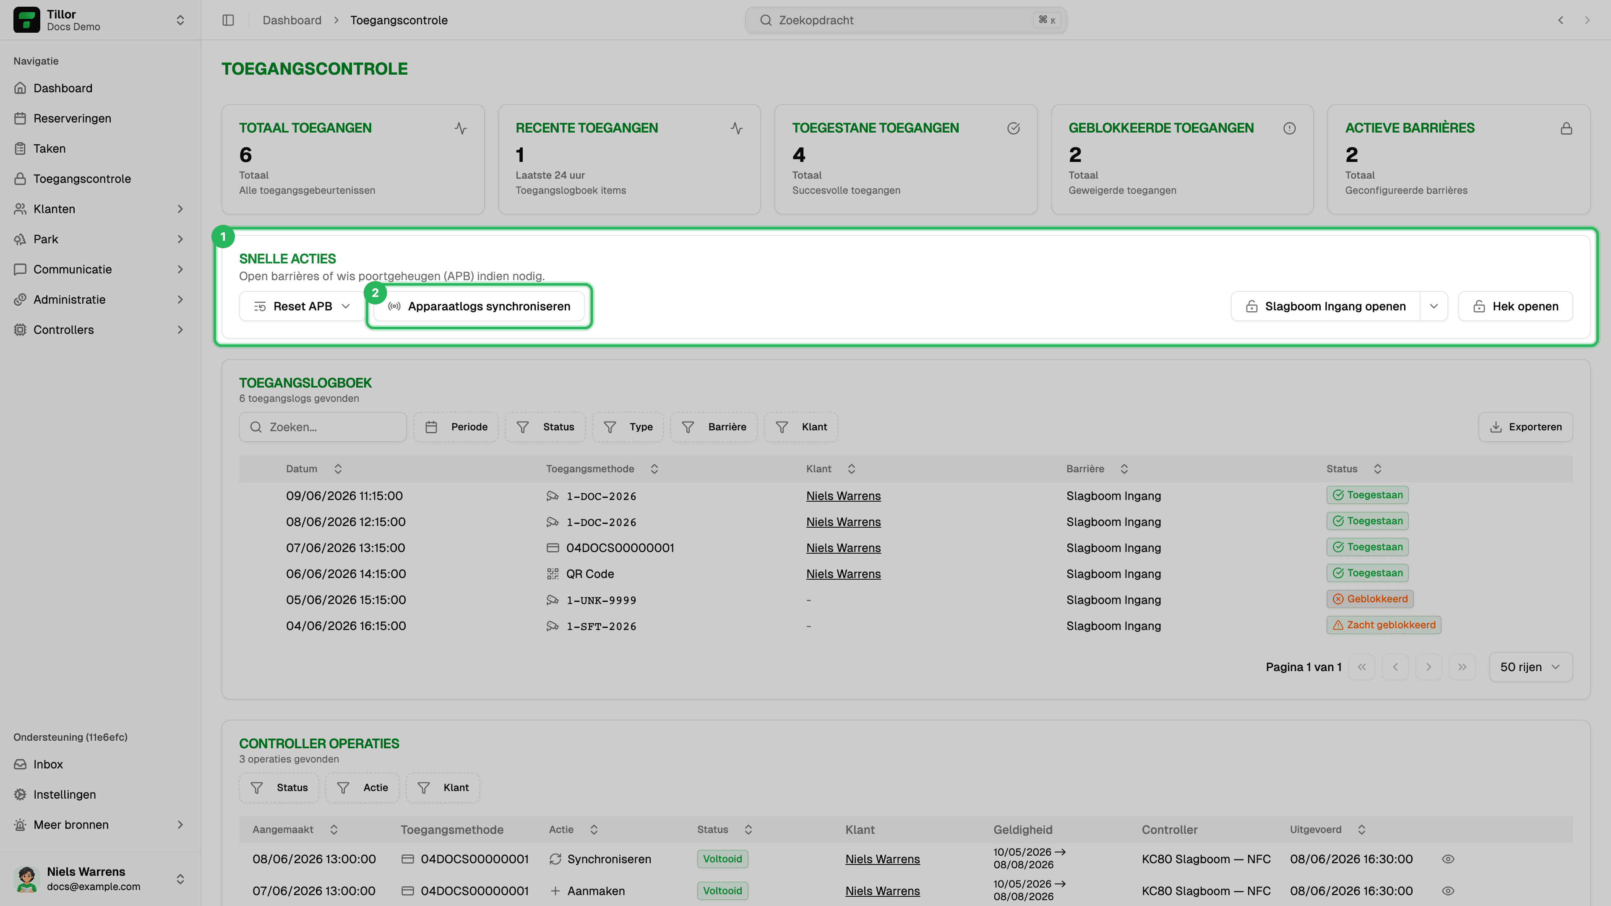Open the Inbox
Image resolution: width=1611 pixels, height=906 pixels.
(x=100, y=764)
